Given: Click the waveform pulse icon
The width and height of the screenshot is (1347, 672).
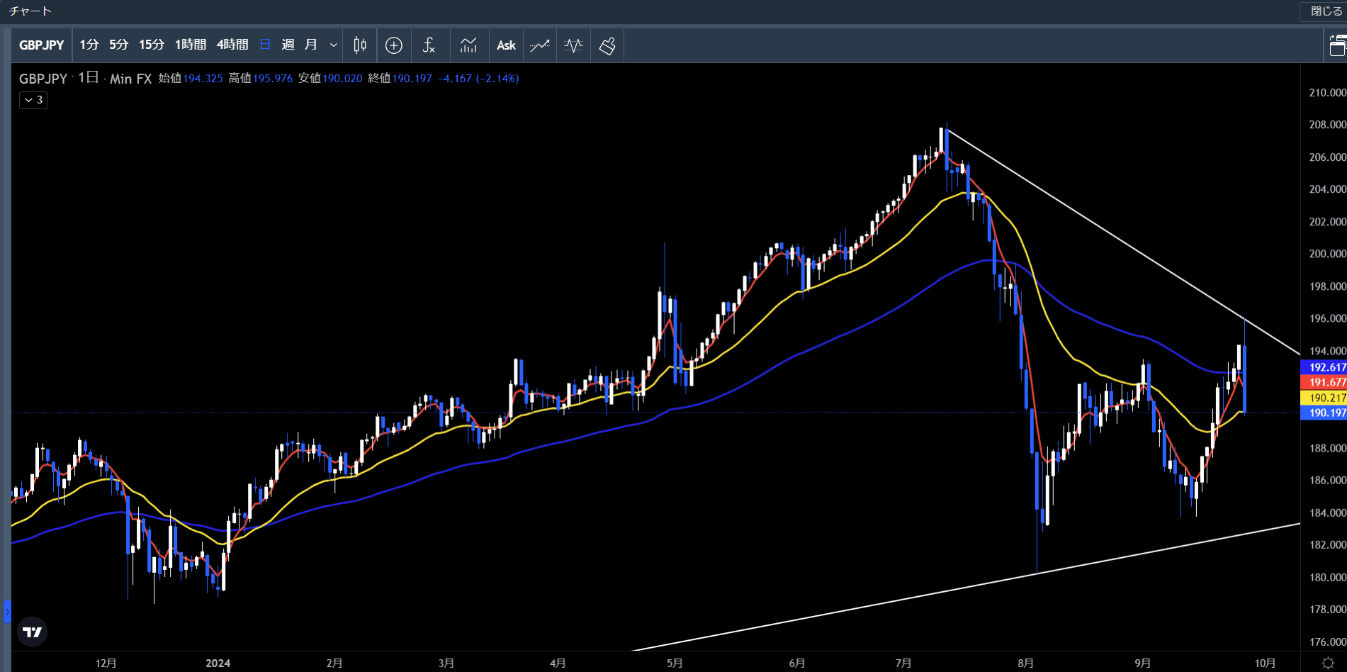Looking at the screenshot, I should click(x=573, y=45).
